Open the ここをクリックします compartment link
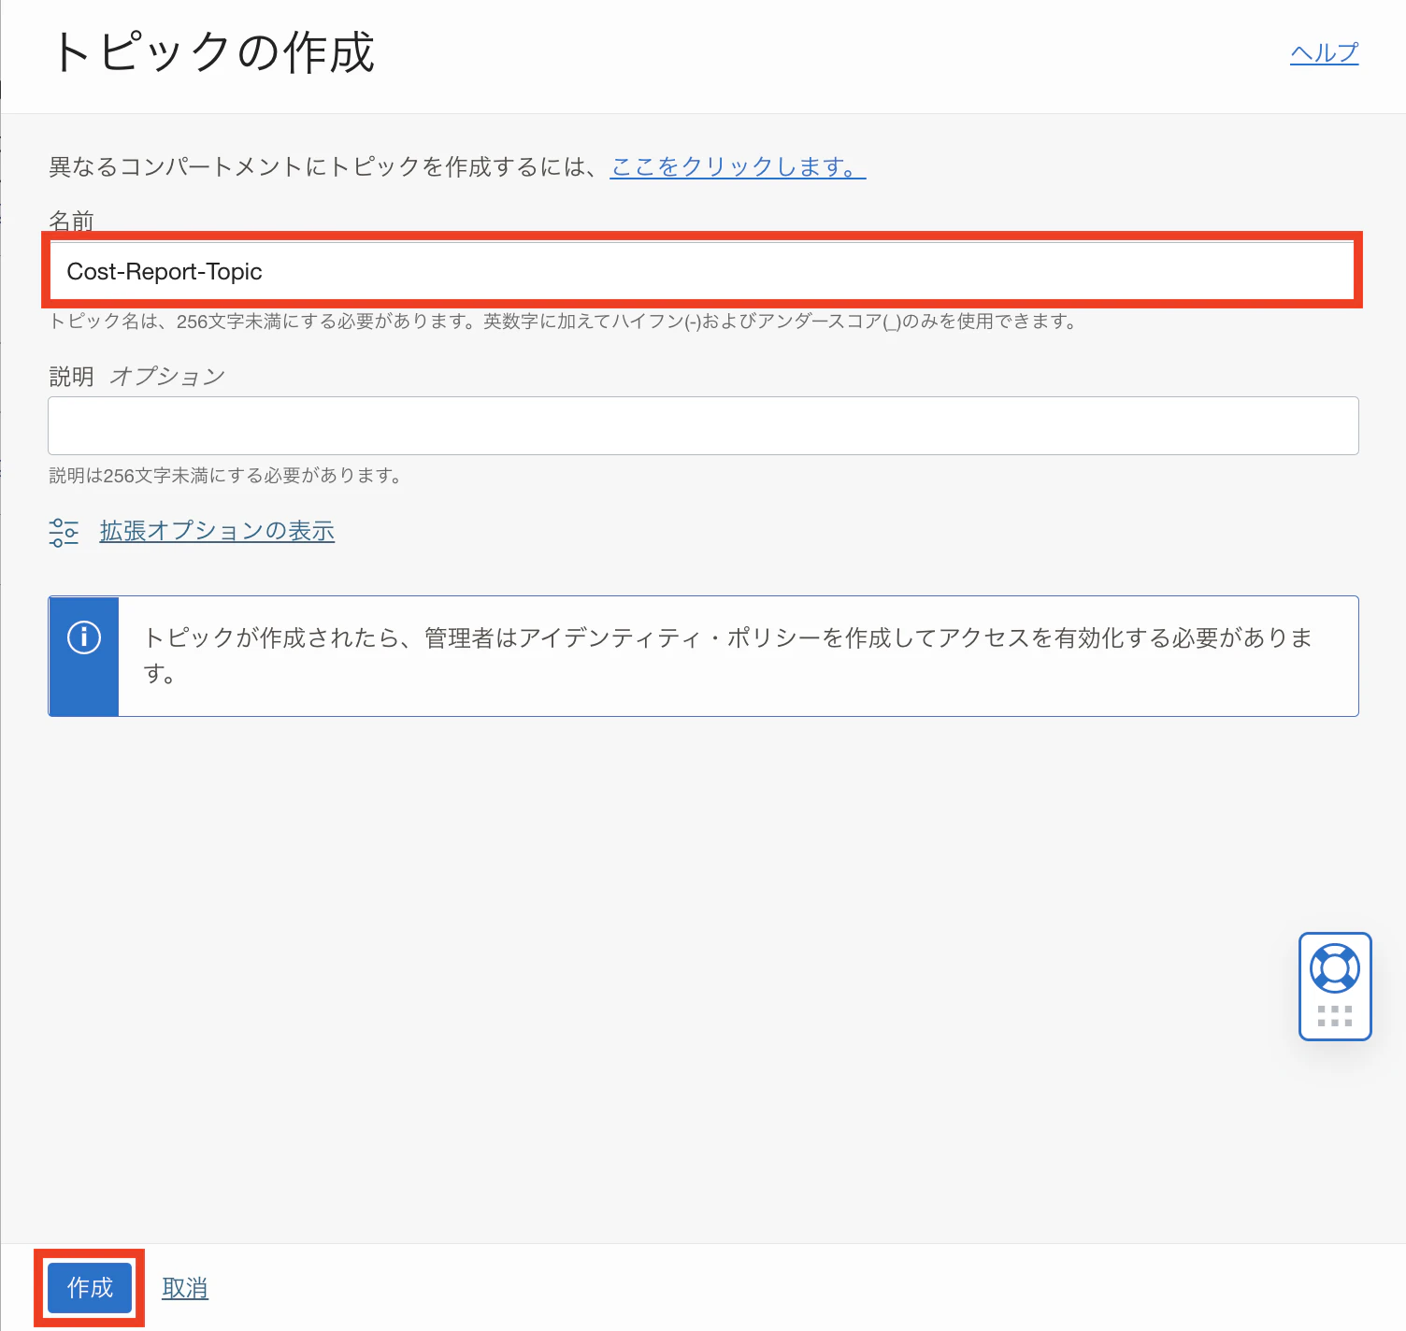The width and height of the screenshot is (1406, 1331). pyautogui.click(x=738, y=166)
